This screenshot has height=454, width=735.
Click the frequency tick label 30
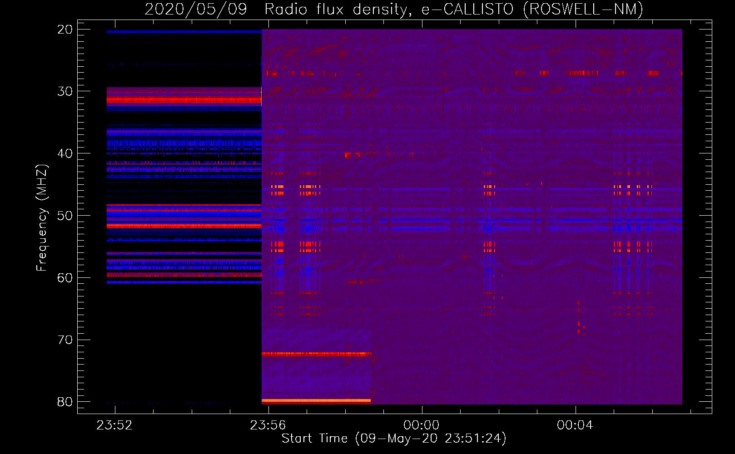[x=65, y=91]
